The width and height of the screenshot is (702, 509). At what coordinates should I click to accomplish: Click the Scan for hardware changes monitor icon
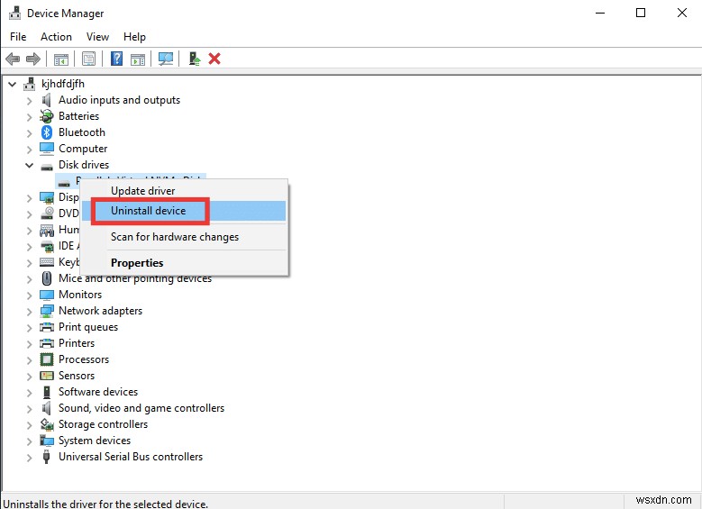(x=166, y=59)
